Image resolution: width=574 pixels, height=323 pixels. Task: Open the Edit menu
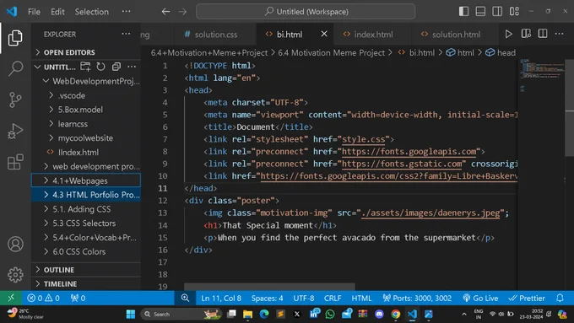point(58,12)
